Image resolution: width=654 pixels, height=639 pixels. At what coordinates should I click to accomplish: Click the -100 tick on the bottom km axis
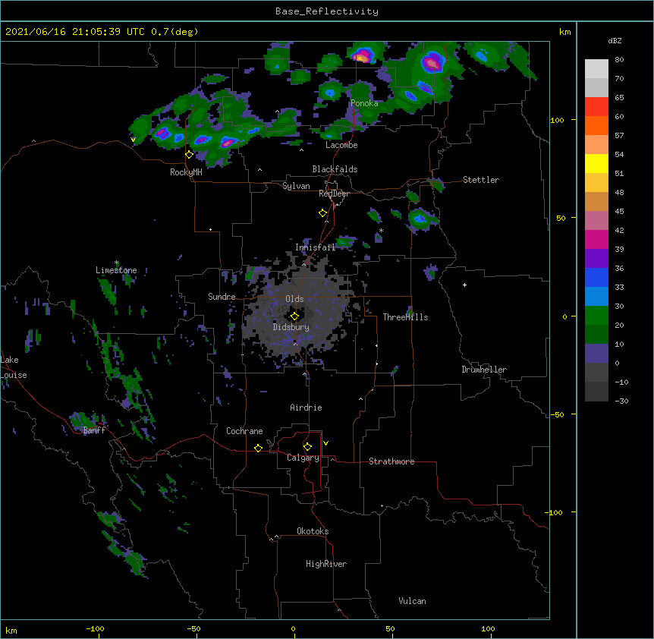click(x=95, y=628)
